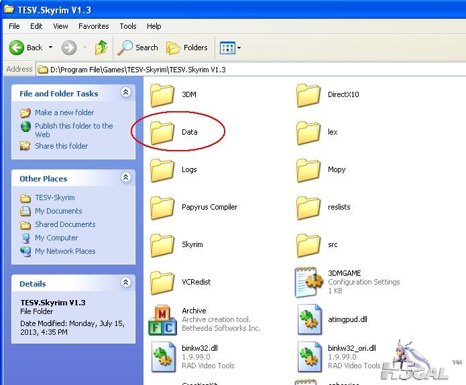Select the binkw32_ori.dll file icon
466x385 pixels.
coord(309,357)
